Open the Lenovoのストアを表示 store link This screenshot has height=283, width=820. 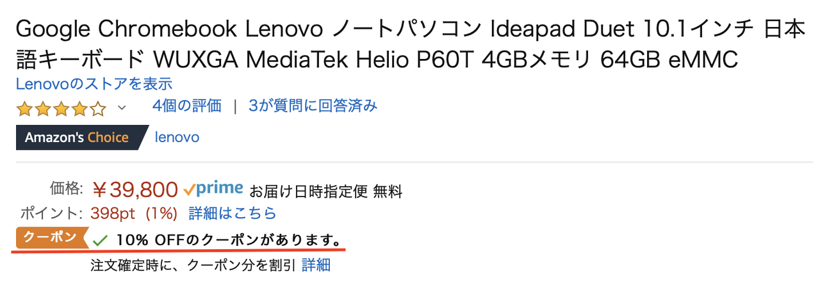click(x=94, y=84)
